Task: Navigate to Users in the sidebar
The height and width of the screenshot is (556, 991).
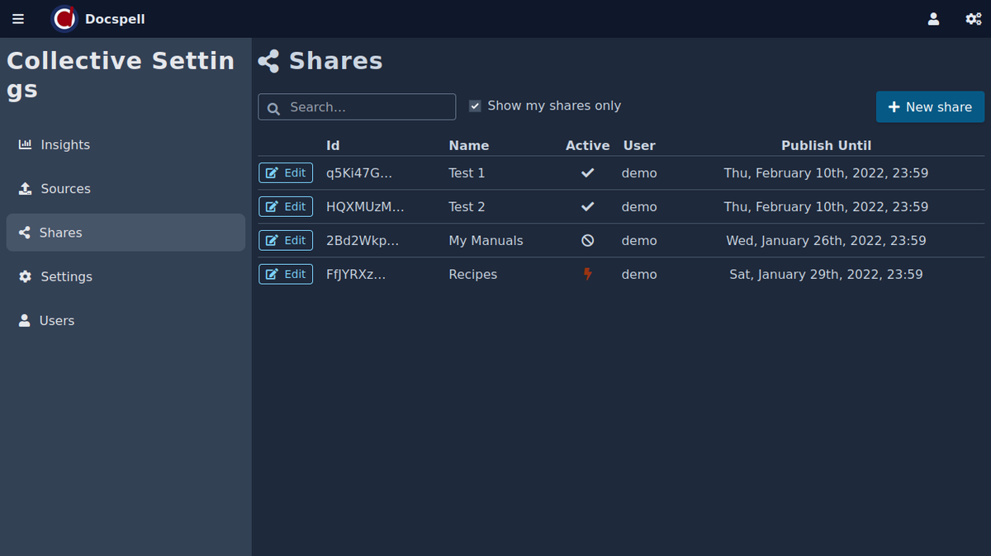Action: (56, 321)
